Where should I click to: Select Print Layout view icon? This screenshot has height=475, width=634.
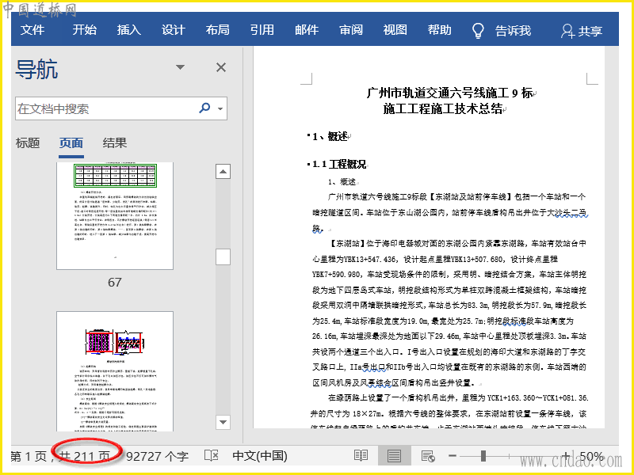point(394,456)
